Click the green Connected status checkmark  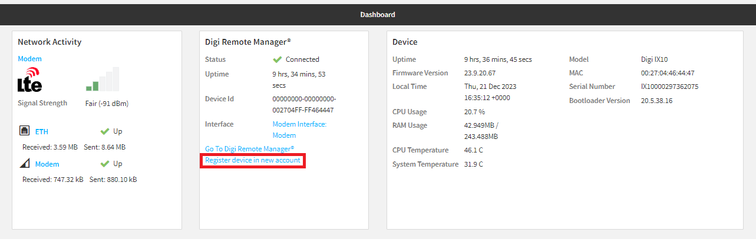278,59
